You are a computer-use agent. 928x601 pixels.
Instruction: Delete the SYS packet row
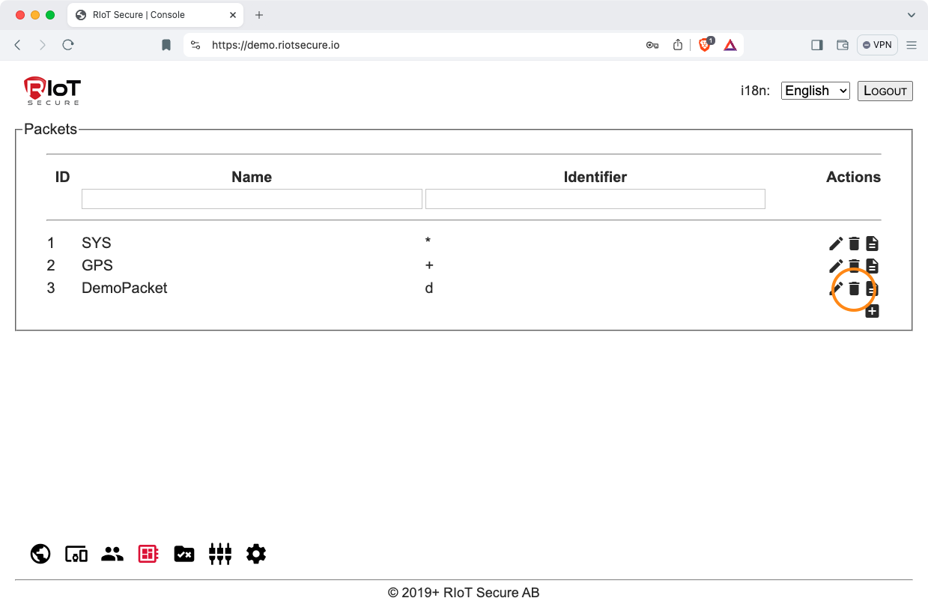point(854,244)
